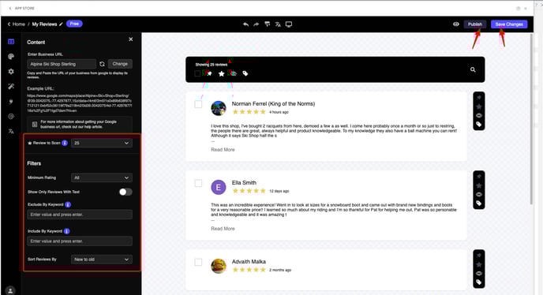Open the design palette sidebar icon
The image size is (543, 295).
coord(11,57)
